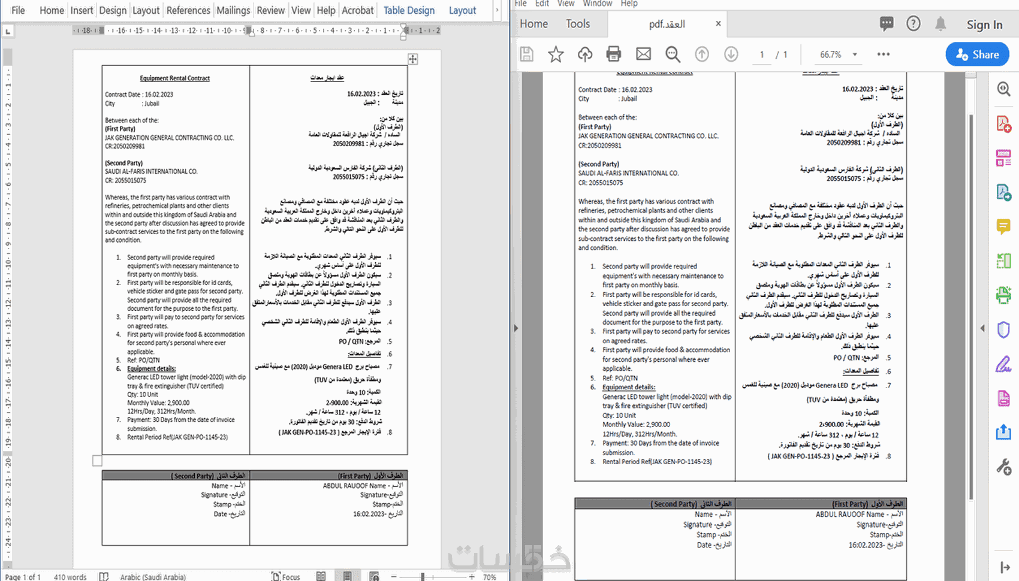This screenshot has width=1019, height=581.
Task: Open the Export PDF tool icon
Action: (1003, 192)
